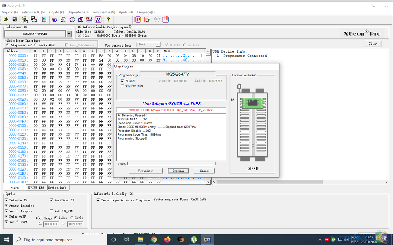
Task: Click the open project (prj) icon
Action: (x=25, y=19)
